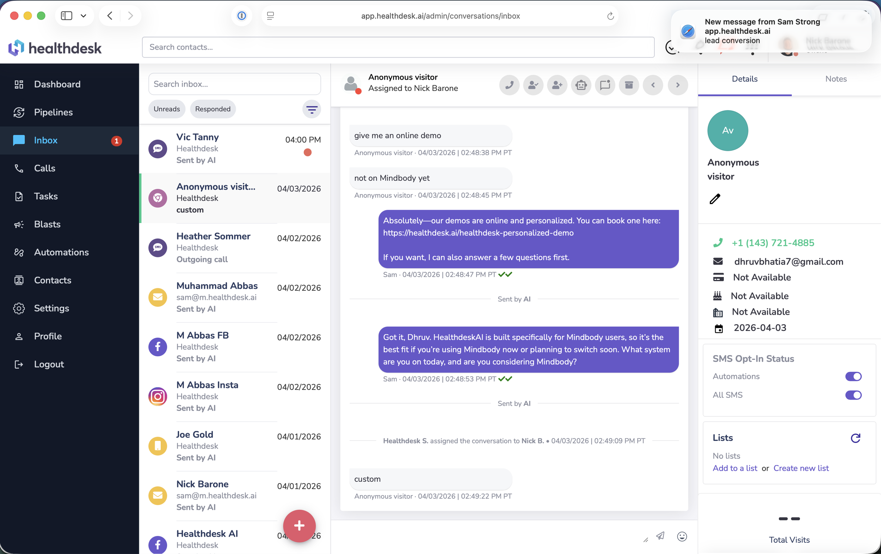This screenshot has width=881, height=554.
Task: Switch to the Notes tab
Action: click(836, 79)
